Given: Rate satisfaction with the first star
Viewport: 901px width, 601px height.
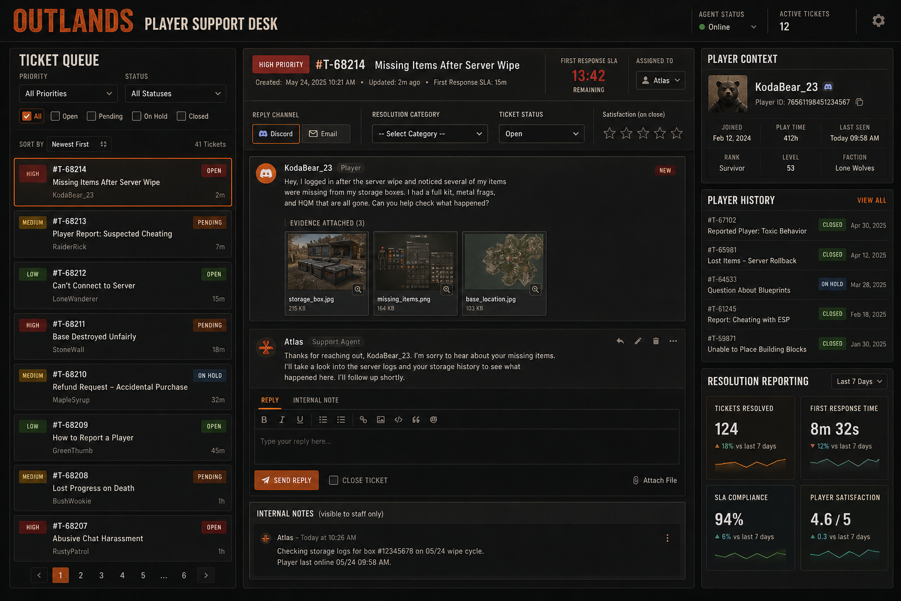Looking at the screenshot, I should pos(609,133).
